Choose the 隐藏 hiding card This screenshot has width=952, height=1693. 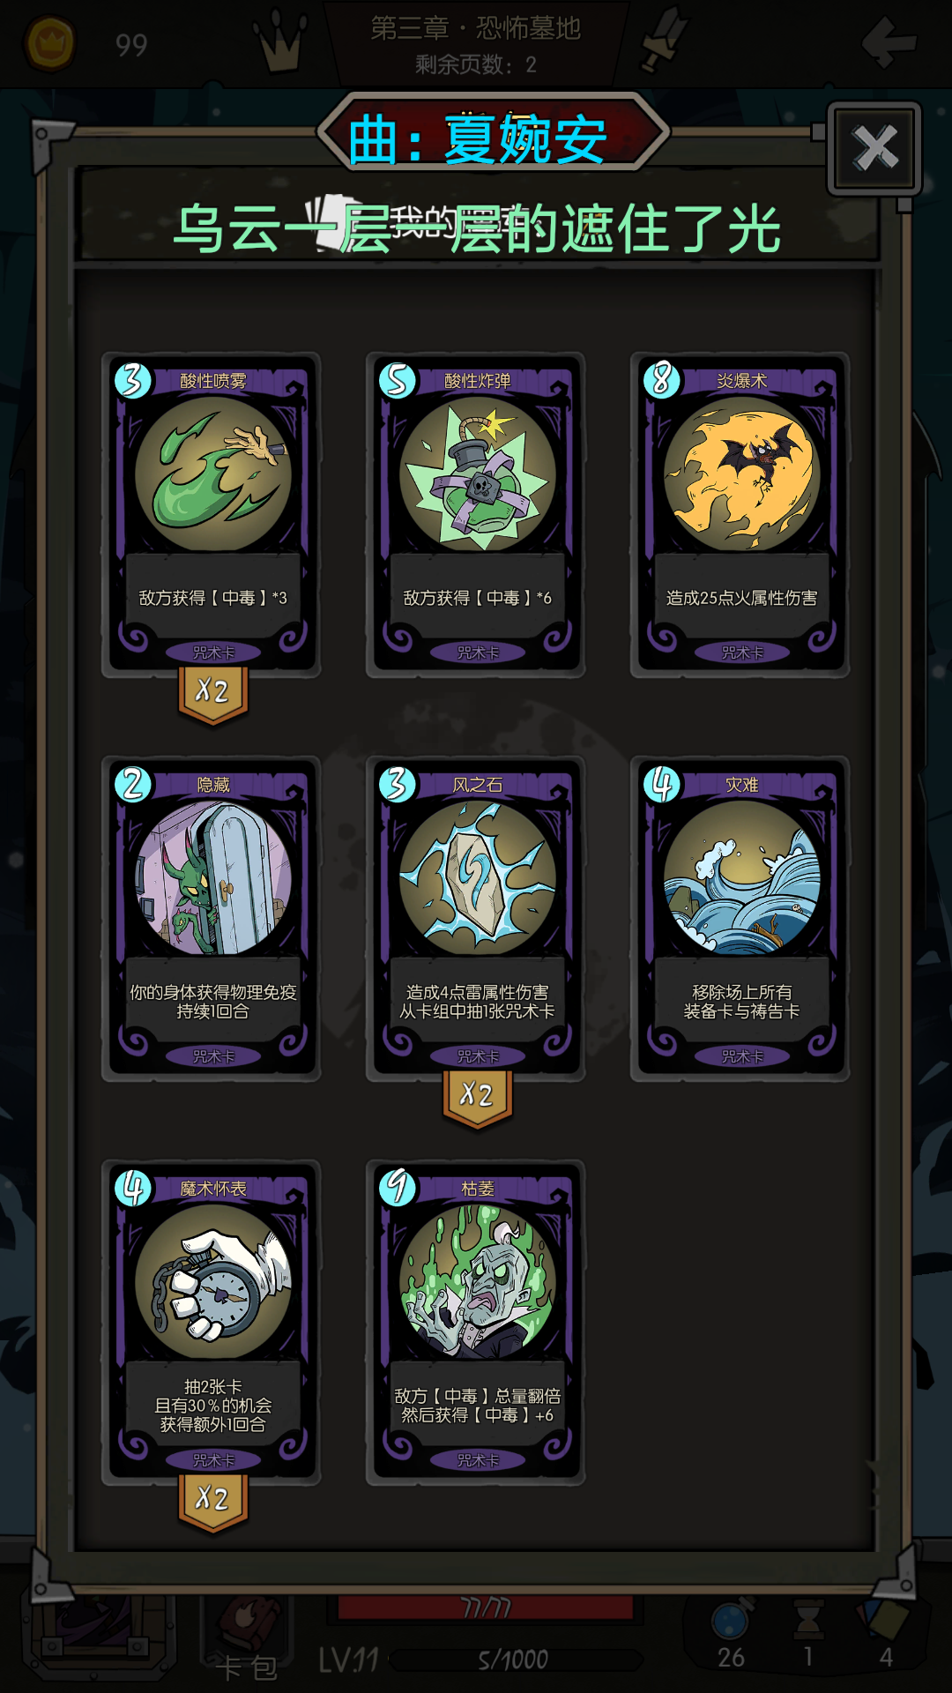(212, 919)
